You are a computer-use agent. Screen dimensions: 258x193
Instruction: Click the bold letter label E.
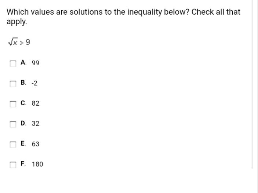23,143
